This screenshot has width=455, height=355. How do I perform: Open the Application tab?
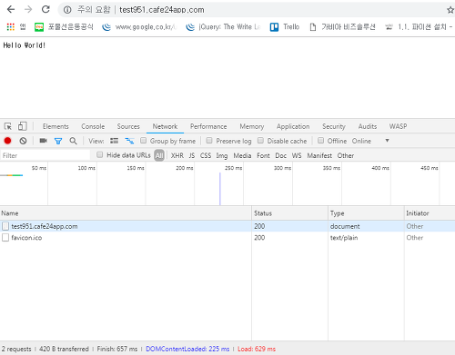(x=293, y=126)
